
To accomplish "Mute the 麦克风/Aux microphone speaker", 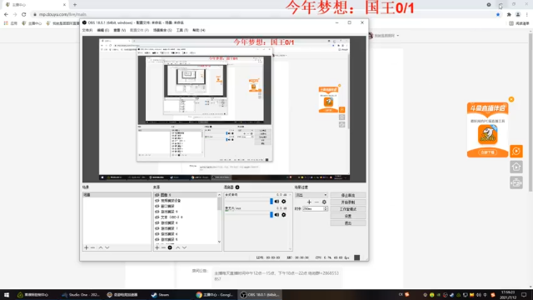I will [x=276, y=215].
